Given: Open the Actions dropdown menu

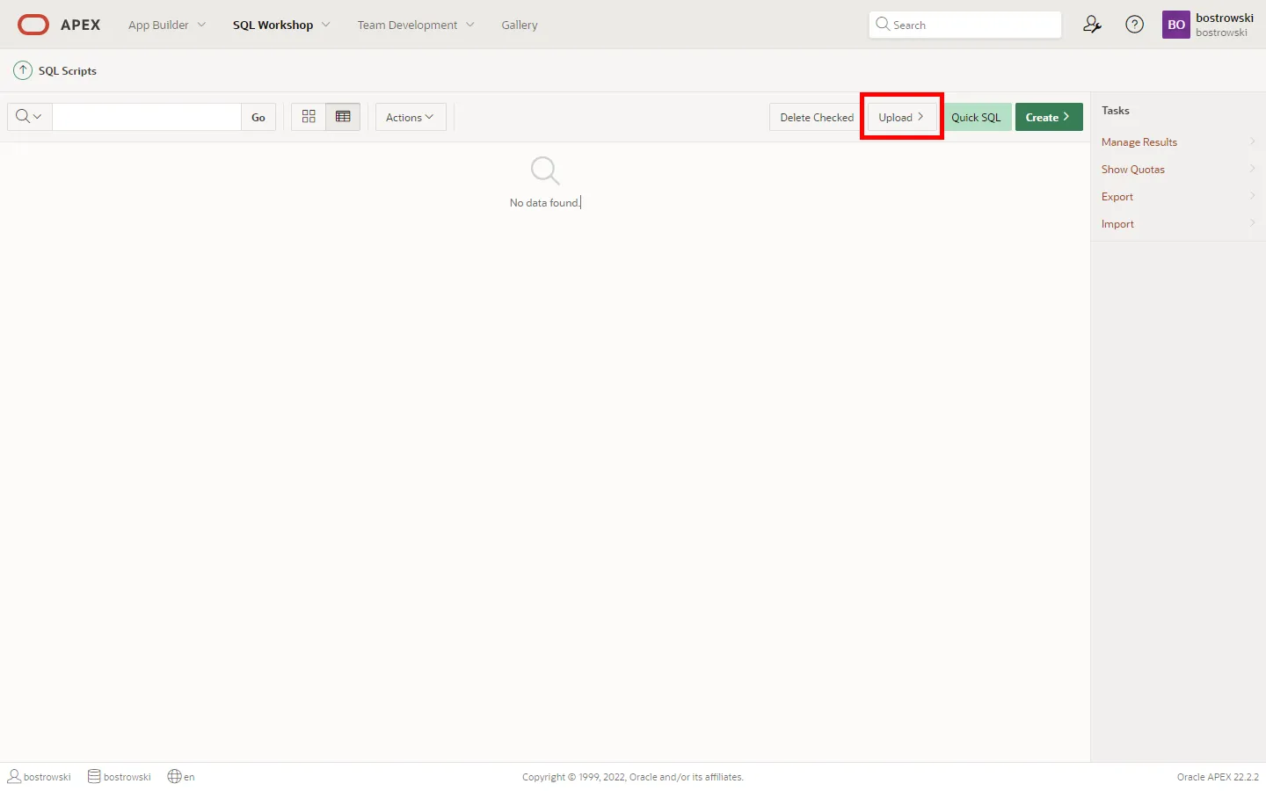Looking at the screenshot, I should click(x=410, y=117).
